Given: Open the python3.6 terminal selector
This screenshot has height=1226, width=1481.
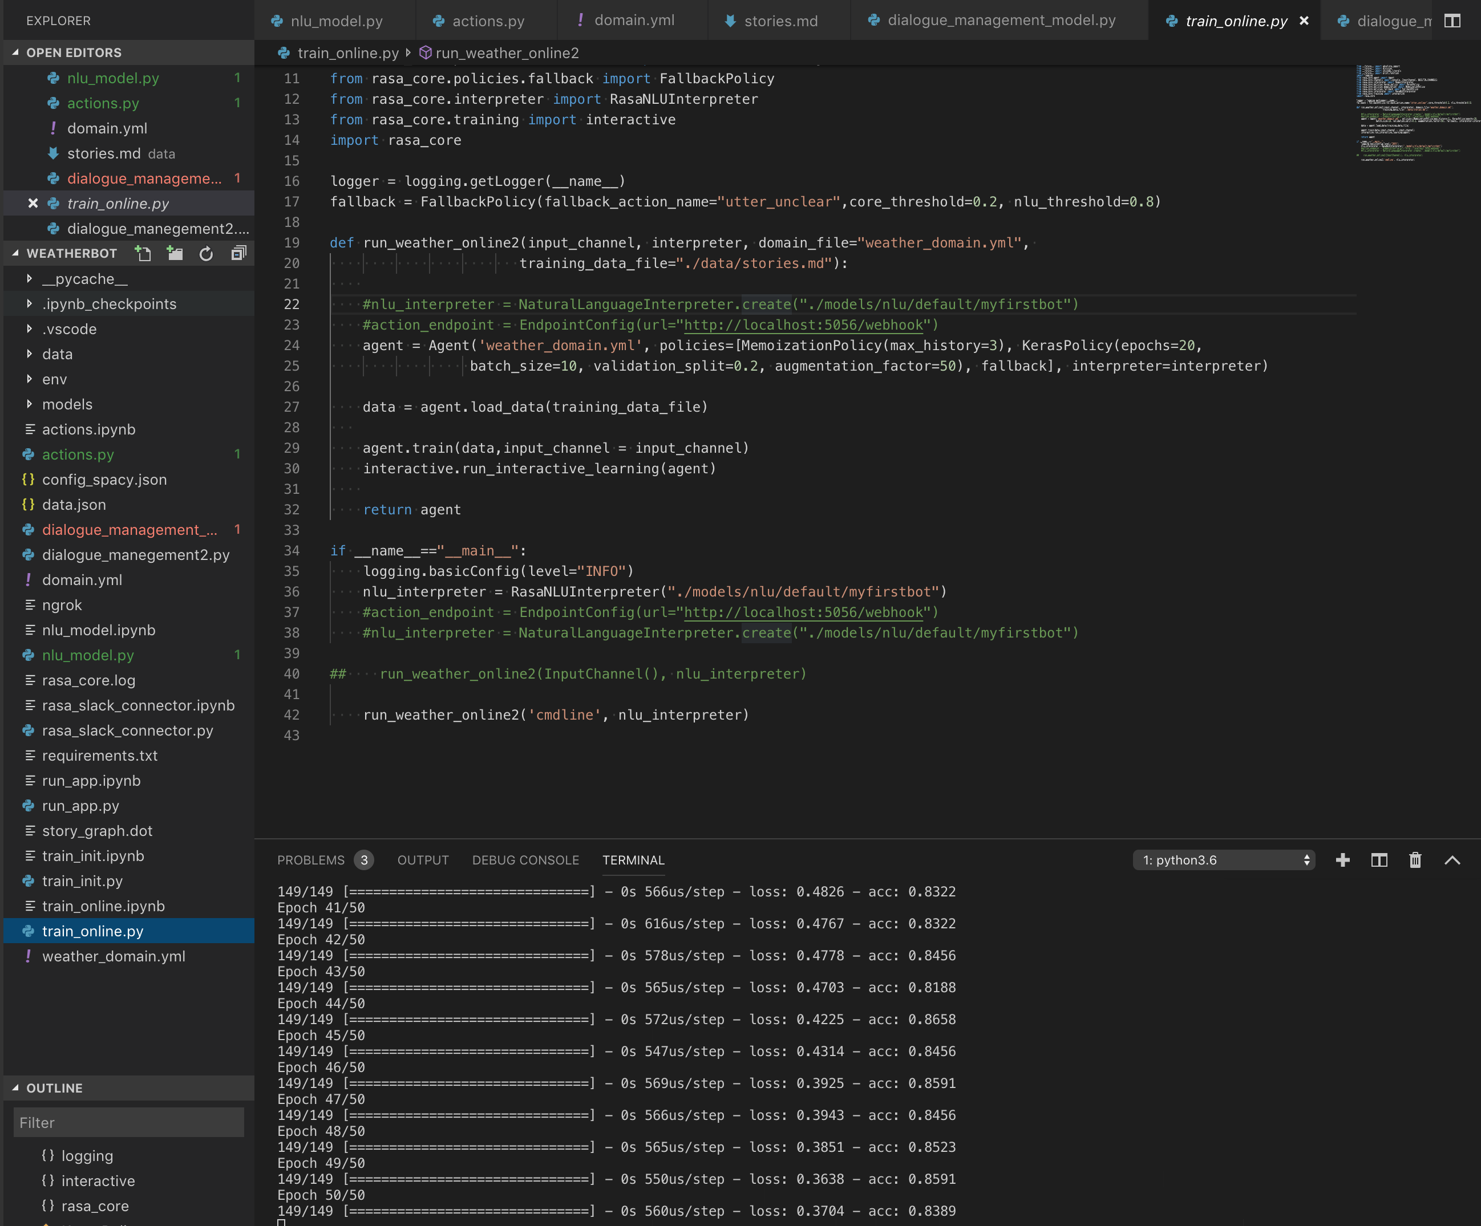Looking at the screenshot, I should pyautogui.click(x=1224, y=860).
